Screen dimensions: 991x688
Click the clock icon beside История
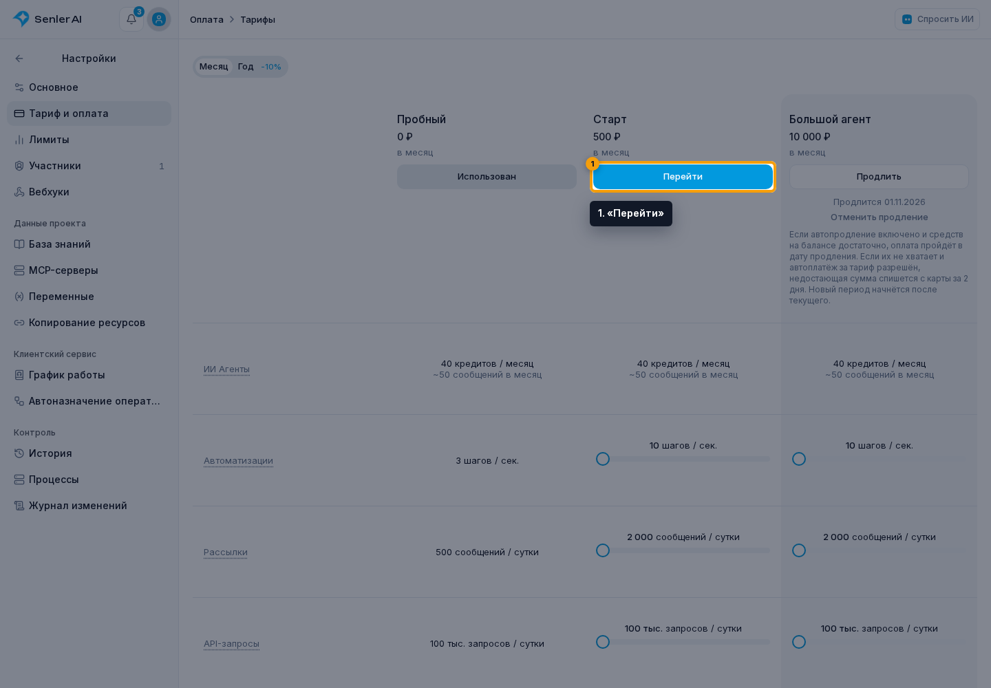click(x=19, y=453)
